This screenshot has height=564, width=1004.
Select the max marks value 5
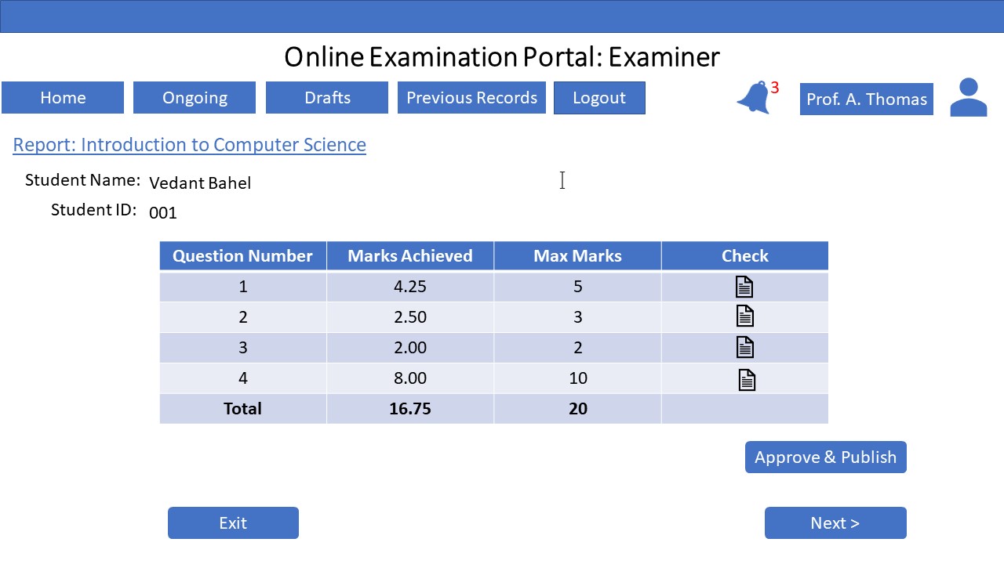(x=577, y=287)
